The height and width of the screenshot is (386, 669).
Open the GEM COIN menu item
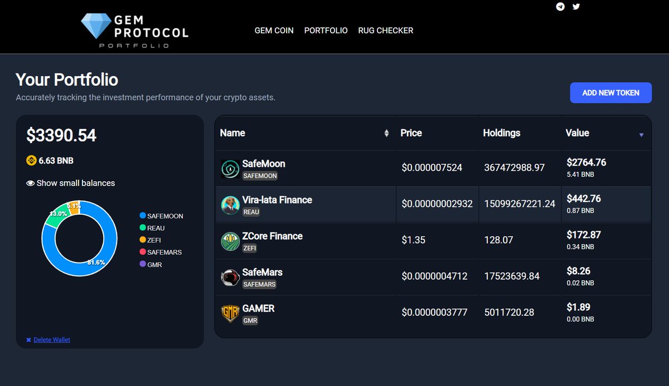(274, 31)
